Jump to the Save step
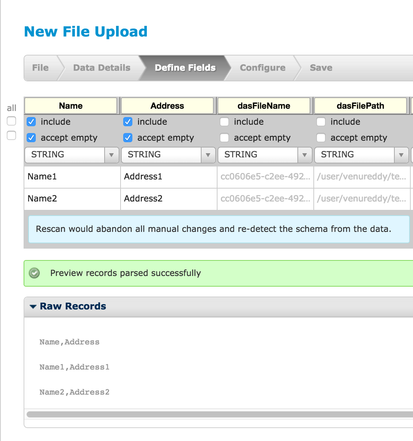This screenshot has width=413, height=441. (321, 68)
